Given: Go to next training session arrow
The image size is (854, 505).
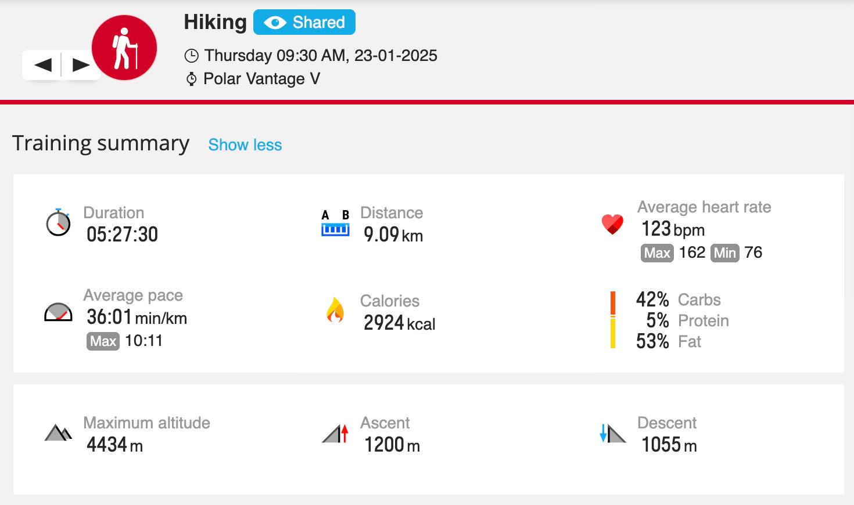Looking at the screenshot, I should click(81, 64).
